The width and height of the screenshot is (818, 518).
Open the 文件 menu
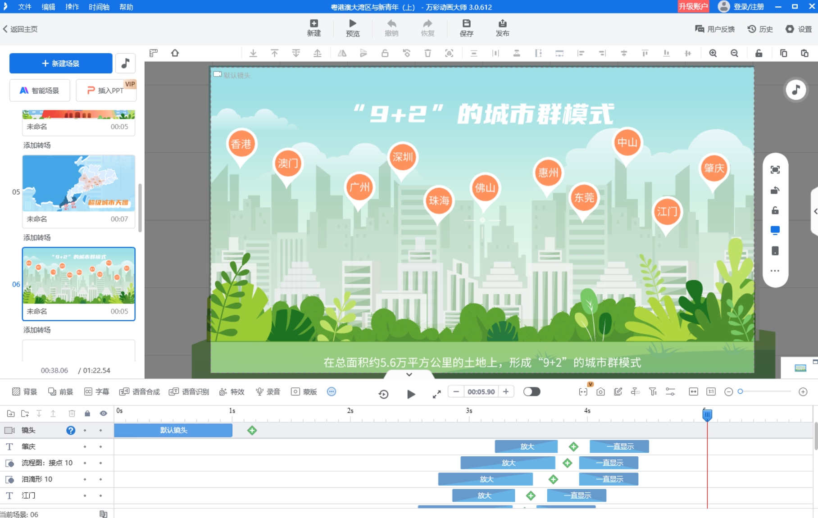click(25, 7)
